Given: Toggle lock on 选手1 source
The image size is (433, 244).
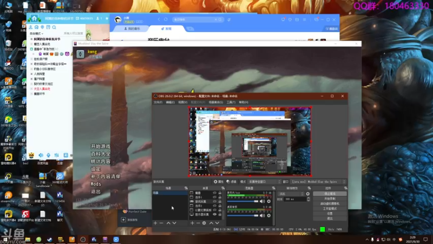Looking at the screenshot, I should [220, 197].
